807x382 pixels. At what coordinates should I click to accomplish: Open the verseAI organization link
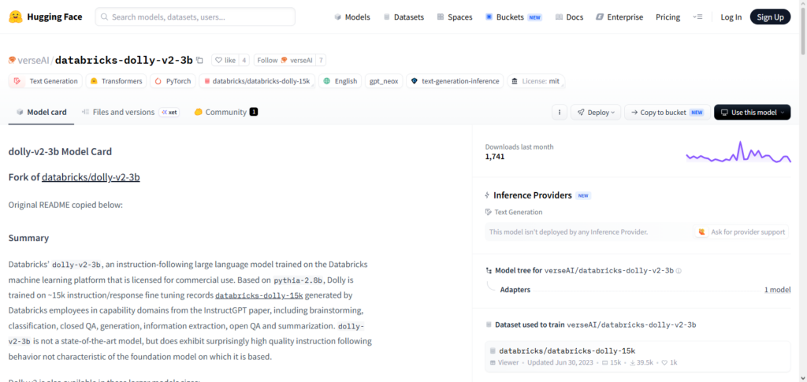click(x=34, y=60)
